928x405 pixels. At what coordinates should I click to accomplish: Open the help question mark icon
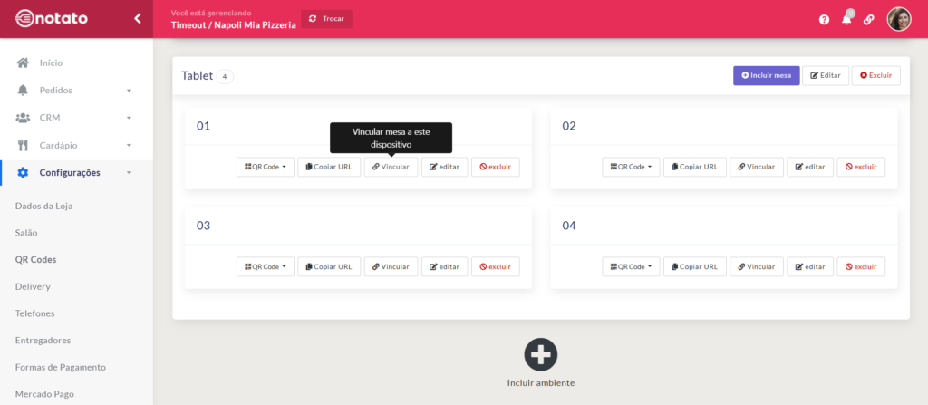pos(824,19)
